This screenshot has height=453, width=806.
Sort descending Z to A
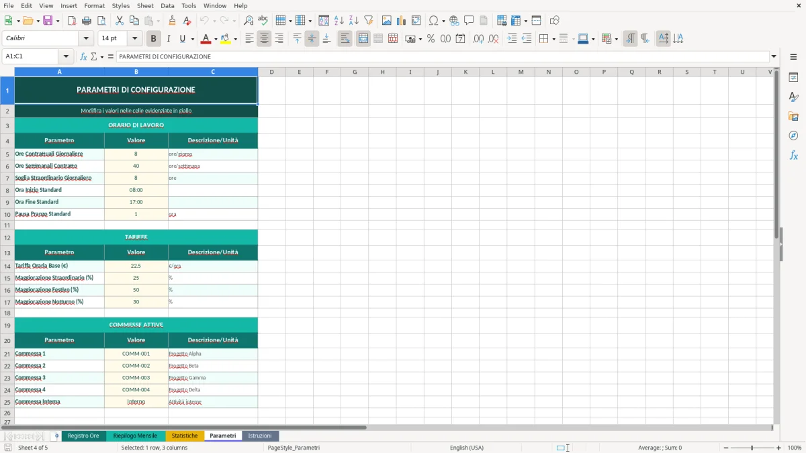pos(354,21)
